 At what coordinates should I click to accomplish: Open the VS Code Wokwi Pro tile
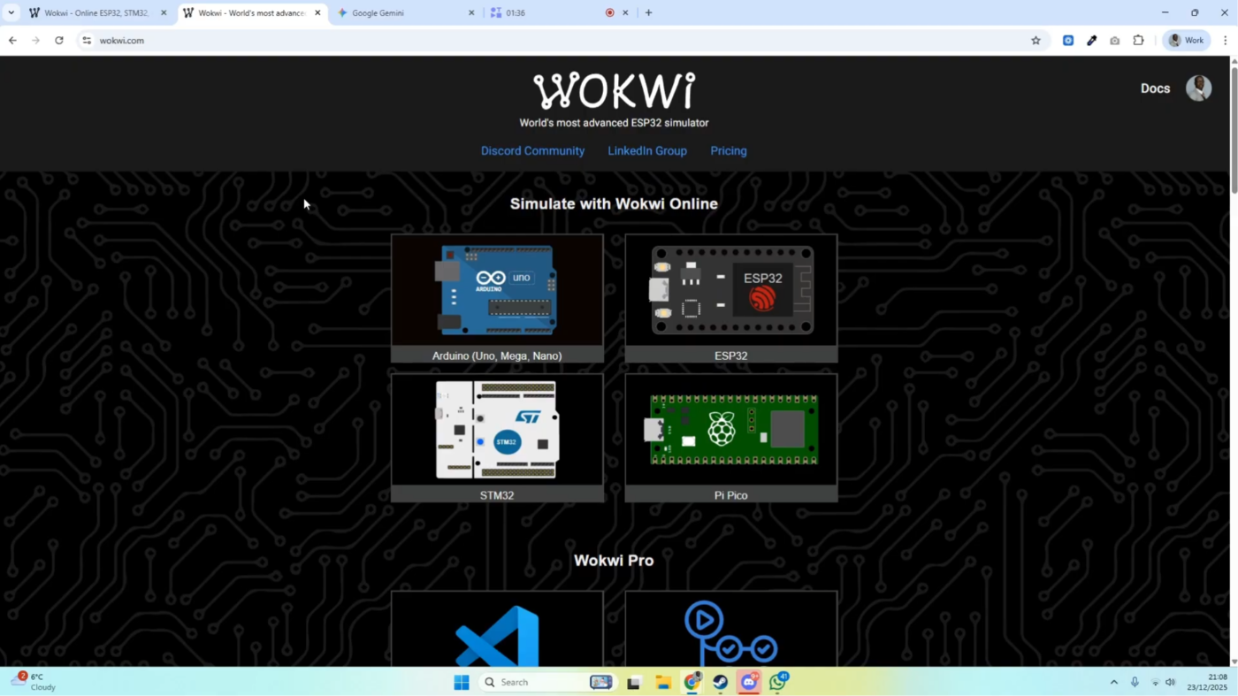pyautogui.click(x=497, y=632)
